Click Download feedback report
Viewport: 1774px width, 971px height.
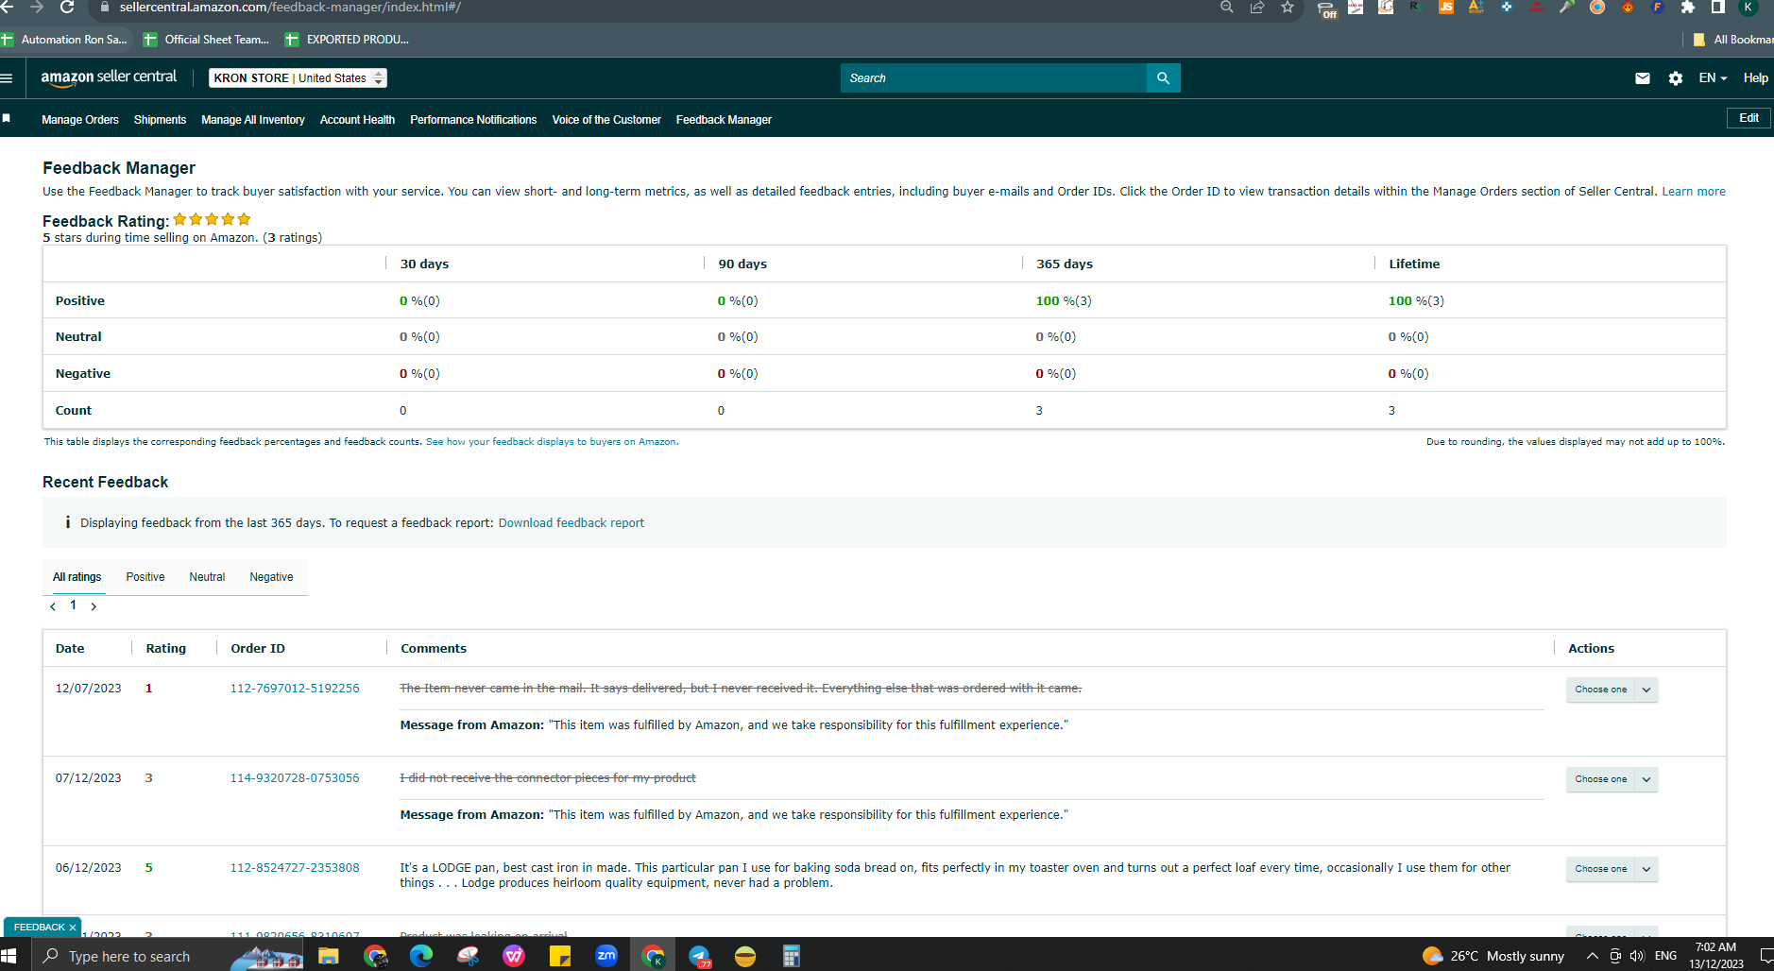571,523
